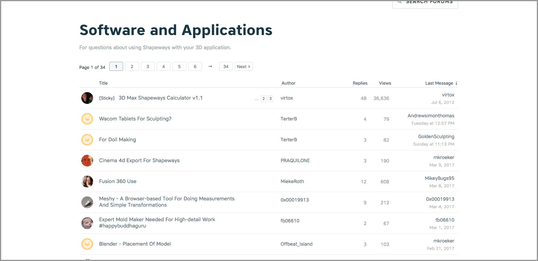
Task: Jump to last page 34
Action: point(226,67)
